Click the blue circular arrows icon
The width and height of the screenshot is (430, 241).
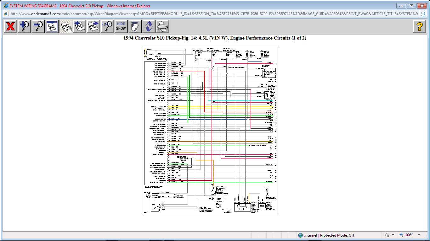tap(149, 26)
